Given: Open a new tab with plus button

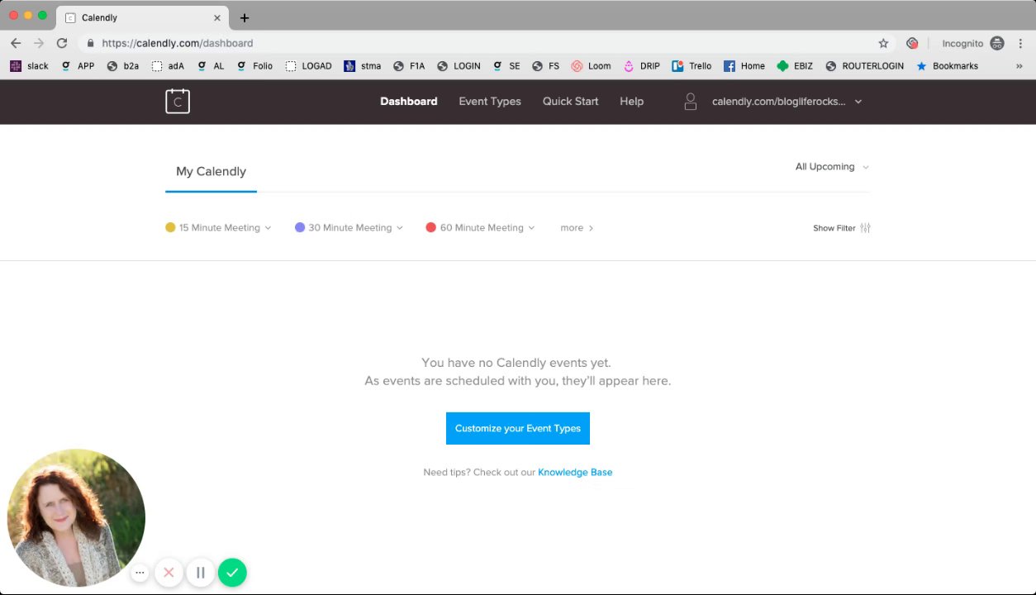Looking at the screenshot, I should (x=245, y=17).
